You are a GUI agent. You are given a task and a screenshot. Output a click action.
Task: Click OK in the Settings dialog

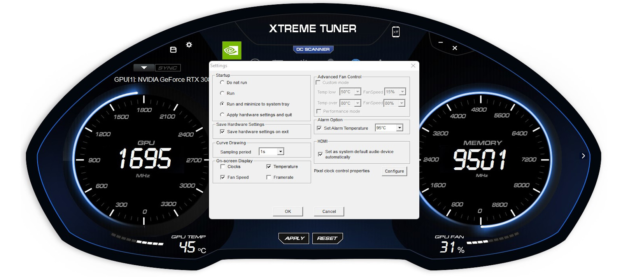tap(288, 212)
